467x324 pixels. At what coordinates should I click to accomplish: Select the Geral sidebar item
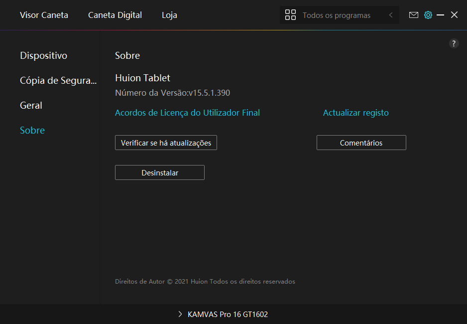point(31,105)
